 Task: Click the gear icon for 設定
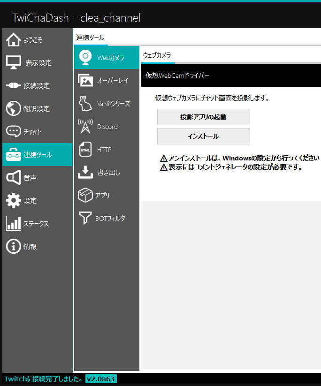pos(13,200)
